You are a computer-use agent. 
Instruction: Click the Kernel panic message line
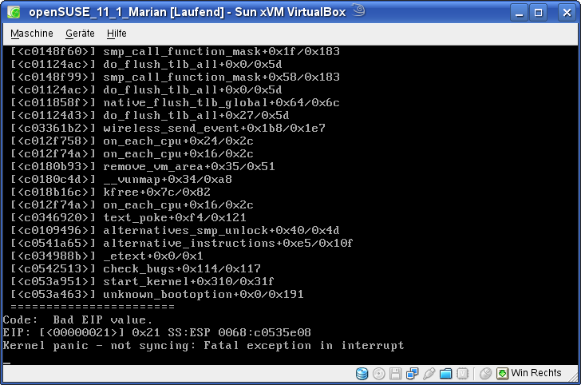[x=204, y=346]
